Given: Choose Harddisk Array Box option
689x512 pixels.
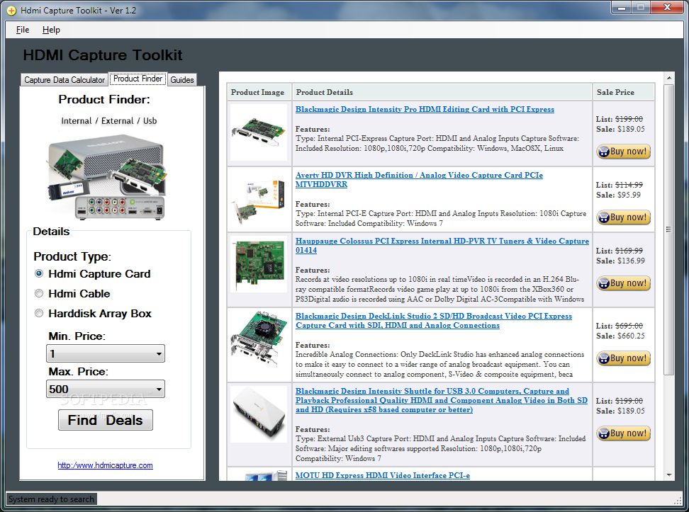Looking at the screenshot, I should pos(39,313).
